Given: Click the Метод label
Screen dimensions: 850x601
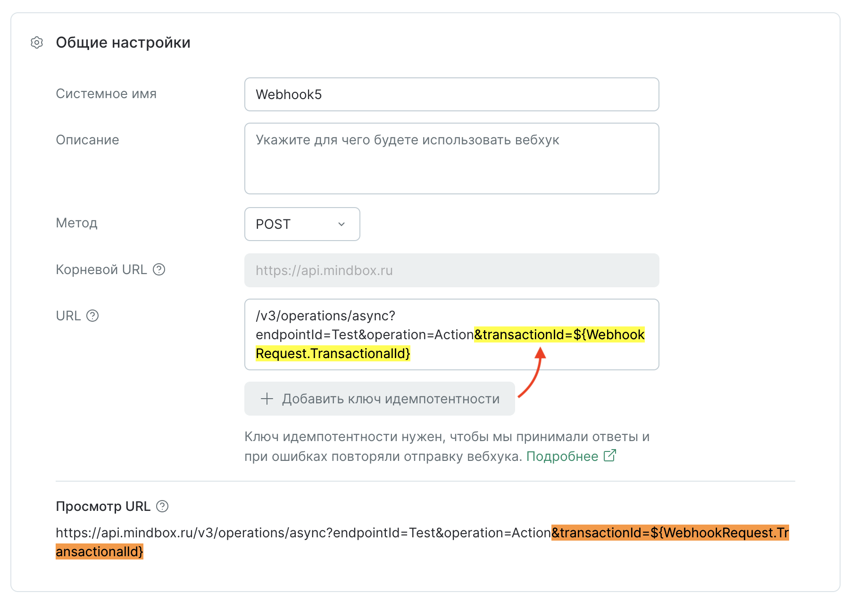Looking at the screenshot, I should point(77,223).
